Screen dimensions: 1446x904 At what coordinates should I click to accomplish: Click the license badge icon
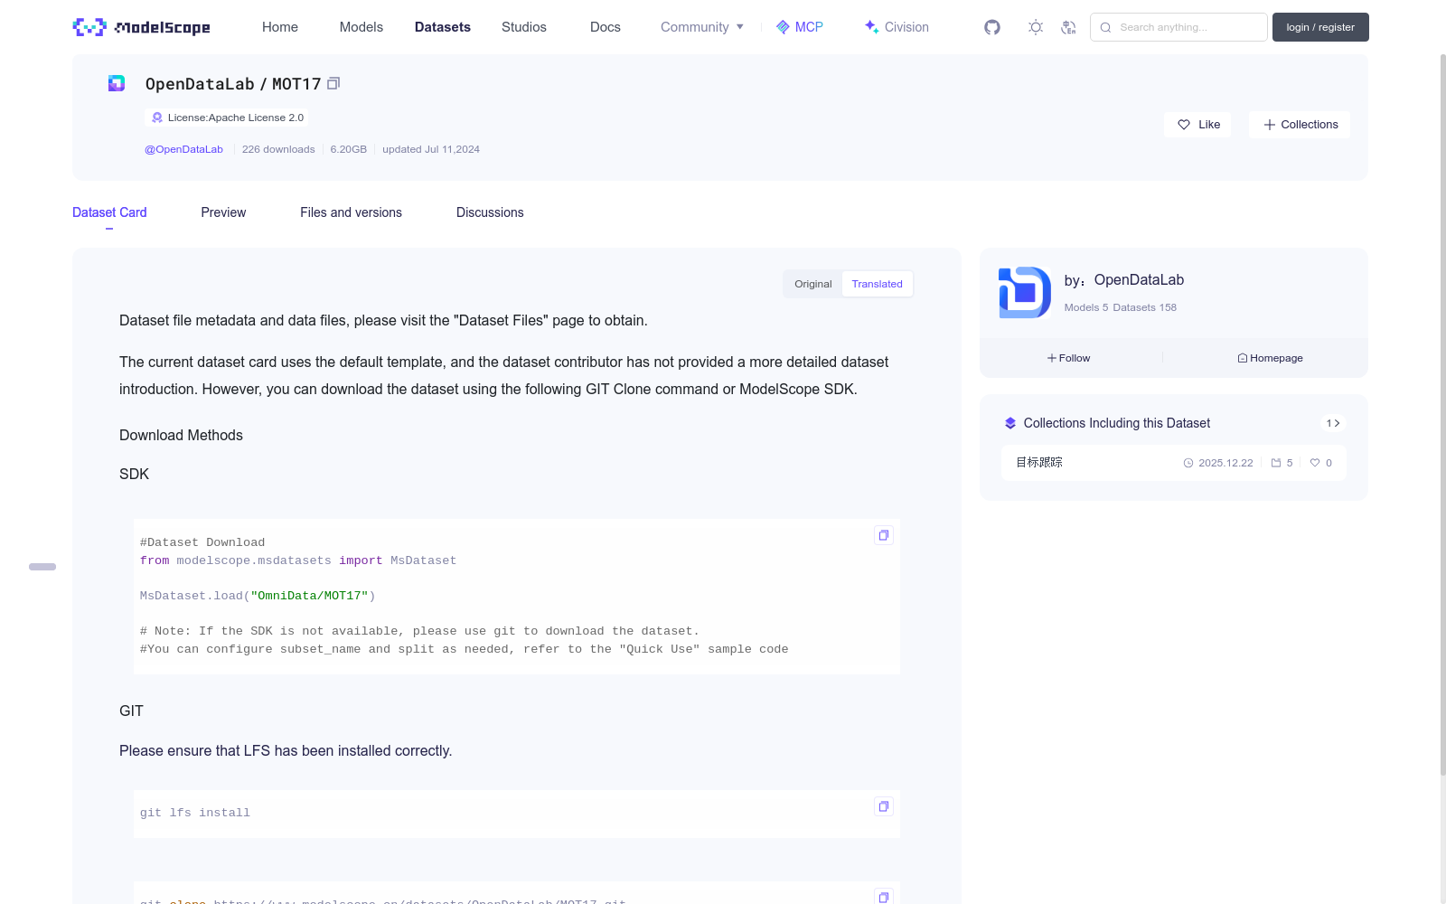(157, 118)
